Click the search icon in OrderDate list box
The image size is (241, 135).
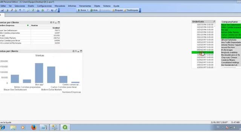214,22
